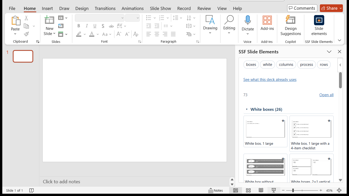Launch SSF Slide elements button
The image size is (349, 196).
tap(319, 25)
